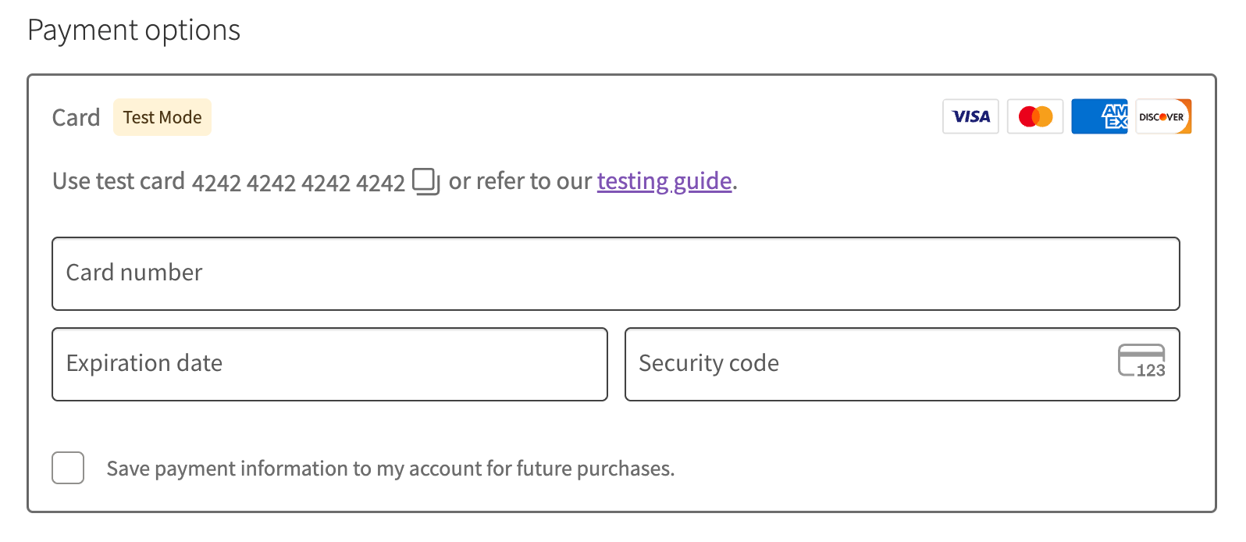Screen dimensions: 1246x542
Task: Click the Mastercard logo
Action: (1035, 116)
